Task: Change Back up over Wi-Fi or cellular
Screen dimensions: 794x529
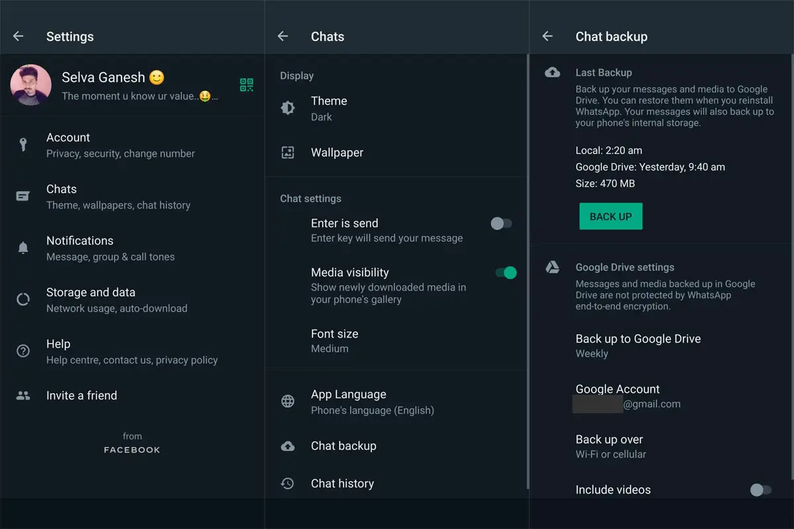Action: tap(660, 446)
